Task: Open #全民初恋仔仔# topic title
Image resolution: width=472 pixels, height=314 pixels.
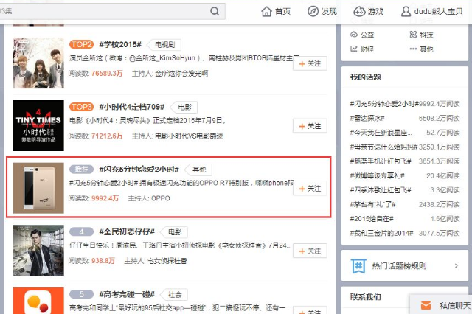Action: click(127, 232)
